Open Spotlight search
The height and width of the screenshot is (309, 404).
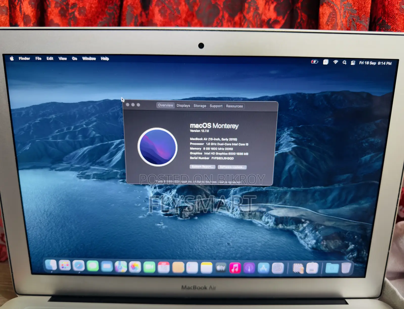[344, 62]
